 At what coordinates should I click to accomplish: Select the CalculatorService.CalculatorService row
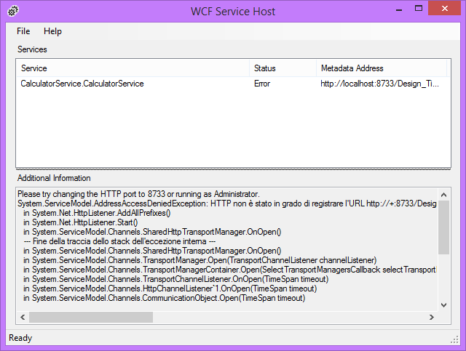click(x=82, y=84)
